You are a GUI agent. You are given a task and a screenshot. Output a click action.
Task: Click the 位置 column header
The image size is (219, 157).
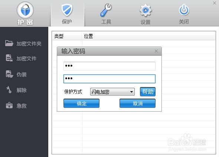(148, 36)
